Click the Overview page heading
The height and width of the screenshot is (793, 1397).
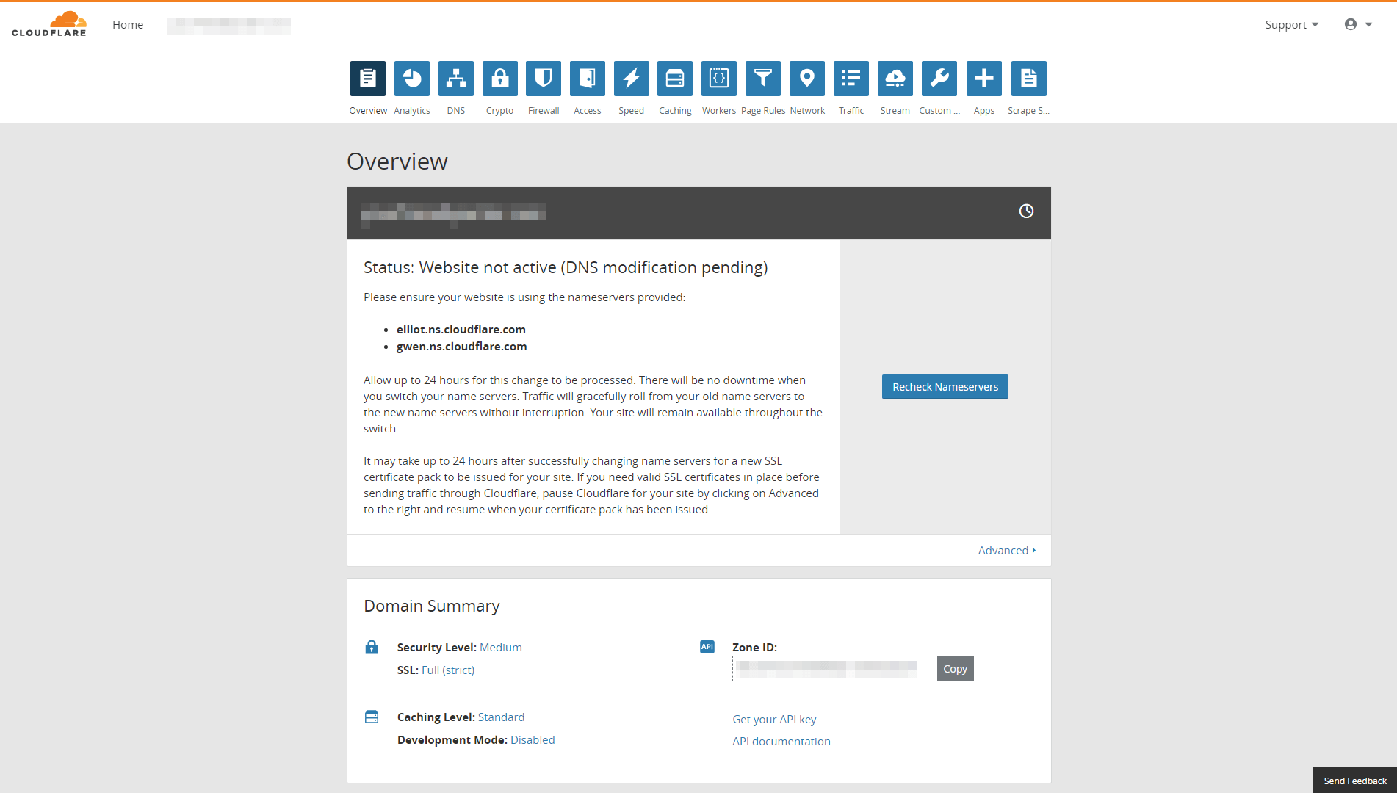point(397,162)
